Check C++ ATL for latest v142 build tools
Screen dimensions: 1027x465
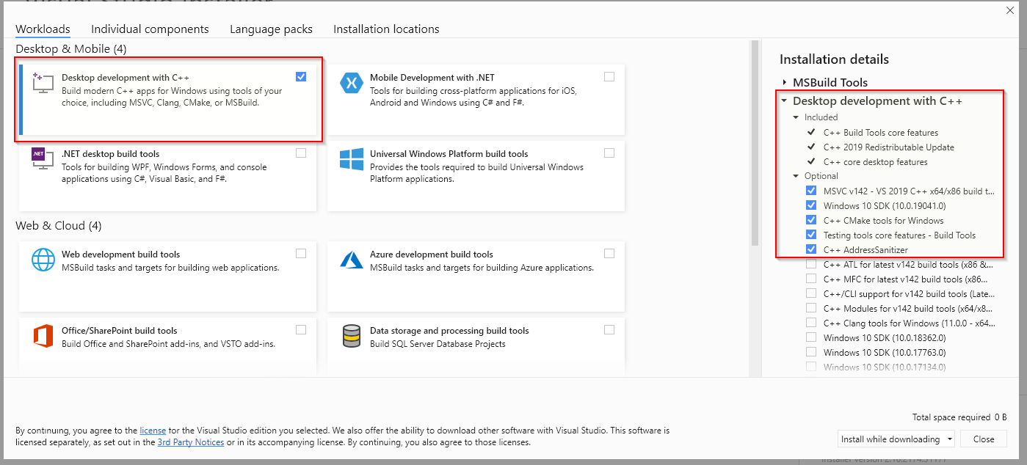(x=811, y=264)
